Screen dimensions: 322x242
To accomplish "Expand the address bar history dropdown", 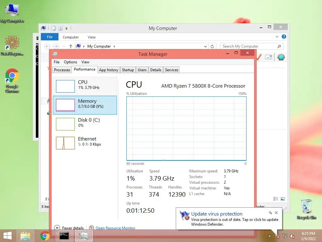I will (205, 47).
